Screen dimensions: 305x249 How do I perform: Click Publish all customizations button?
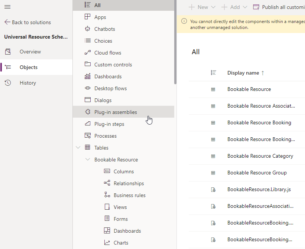[279, 7]
